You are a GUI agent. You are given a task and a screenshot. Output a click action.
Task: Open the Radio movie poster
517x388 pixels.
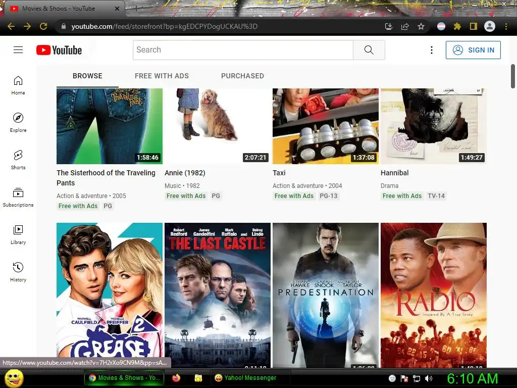pos(434,295)
